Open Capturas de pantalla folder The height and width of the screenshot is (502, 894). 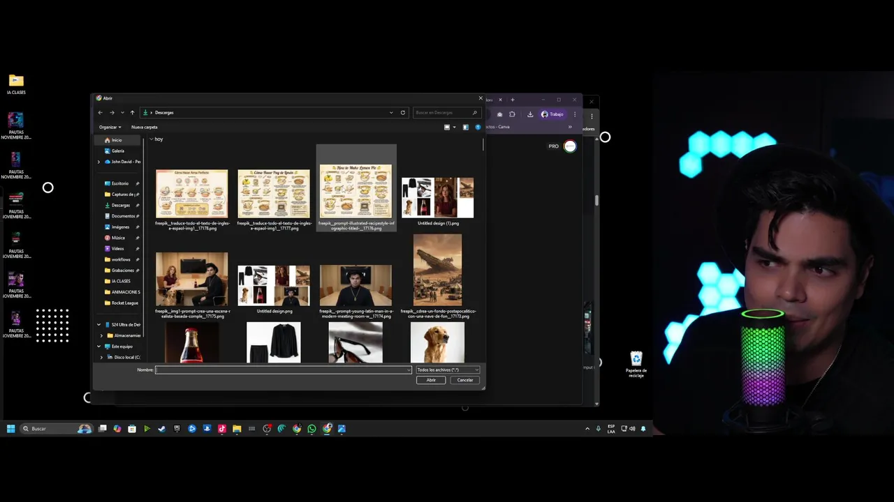(x=122, y=195)
